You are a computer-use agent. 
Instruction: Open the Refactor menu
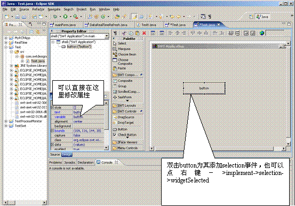tap(38, 10)
